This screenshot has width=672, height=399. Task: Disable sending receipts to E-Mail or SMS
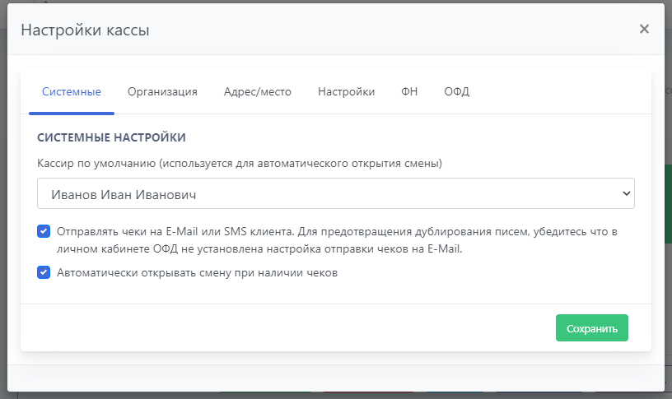[x=44, y=232]
